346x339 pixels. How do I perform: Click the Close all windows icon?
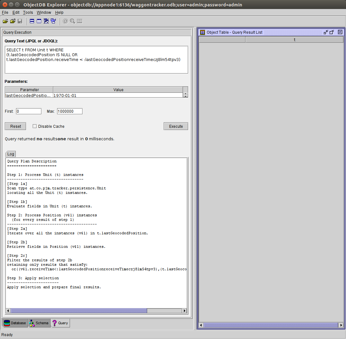pos(46,21)
